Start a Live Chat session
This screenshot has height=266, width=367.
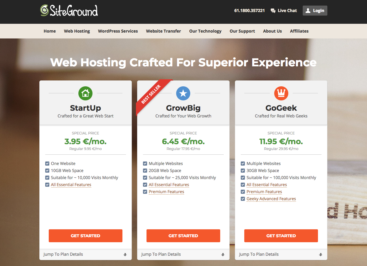284,11
